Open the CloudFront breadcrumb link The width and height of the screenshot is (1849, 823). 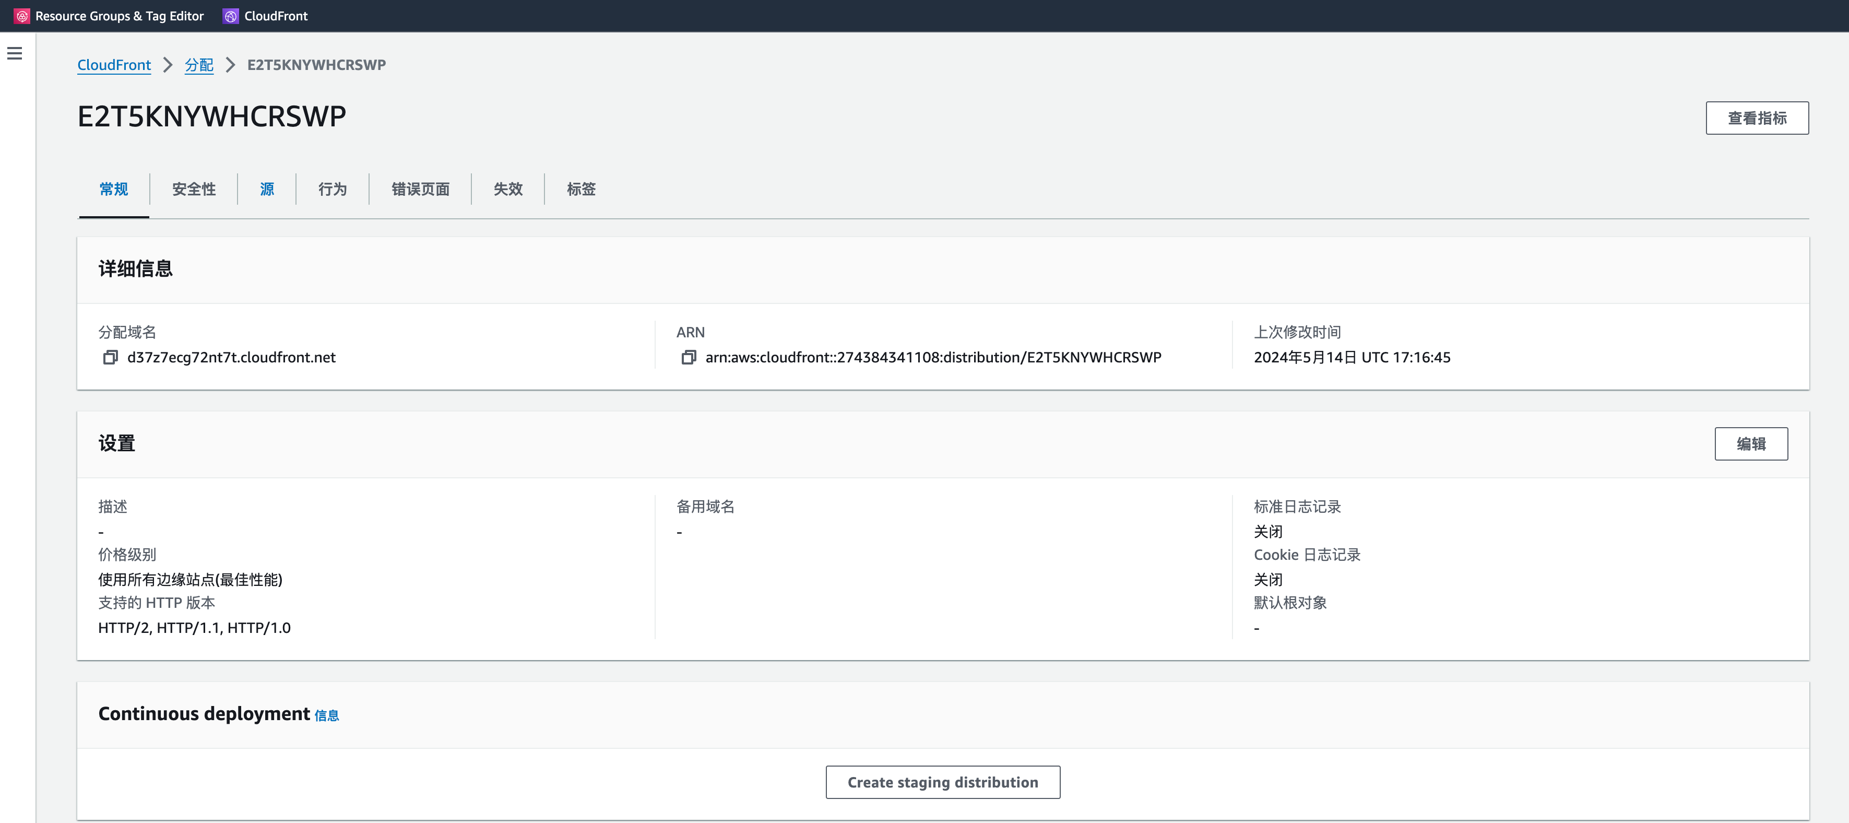[114, 65]
